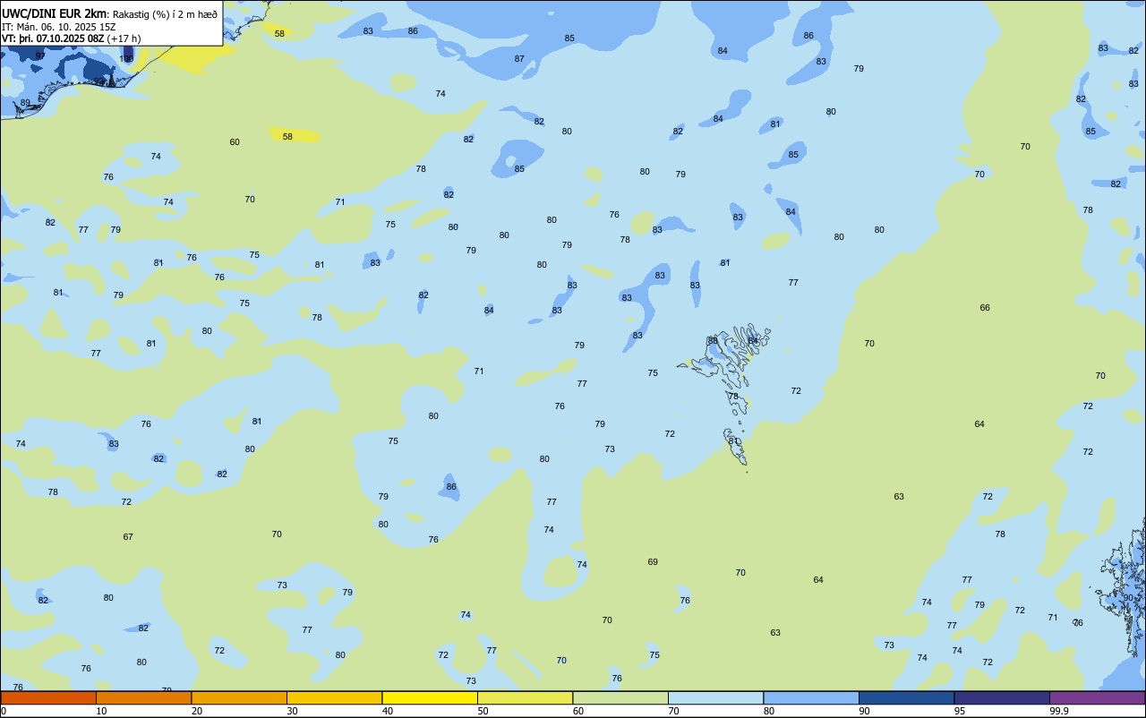Screen dimensions: 1146x718
Task: Click the 0–10 dark orange legend segment
Action: [48, 697]
